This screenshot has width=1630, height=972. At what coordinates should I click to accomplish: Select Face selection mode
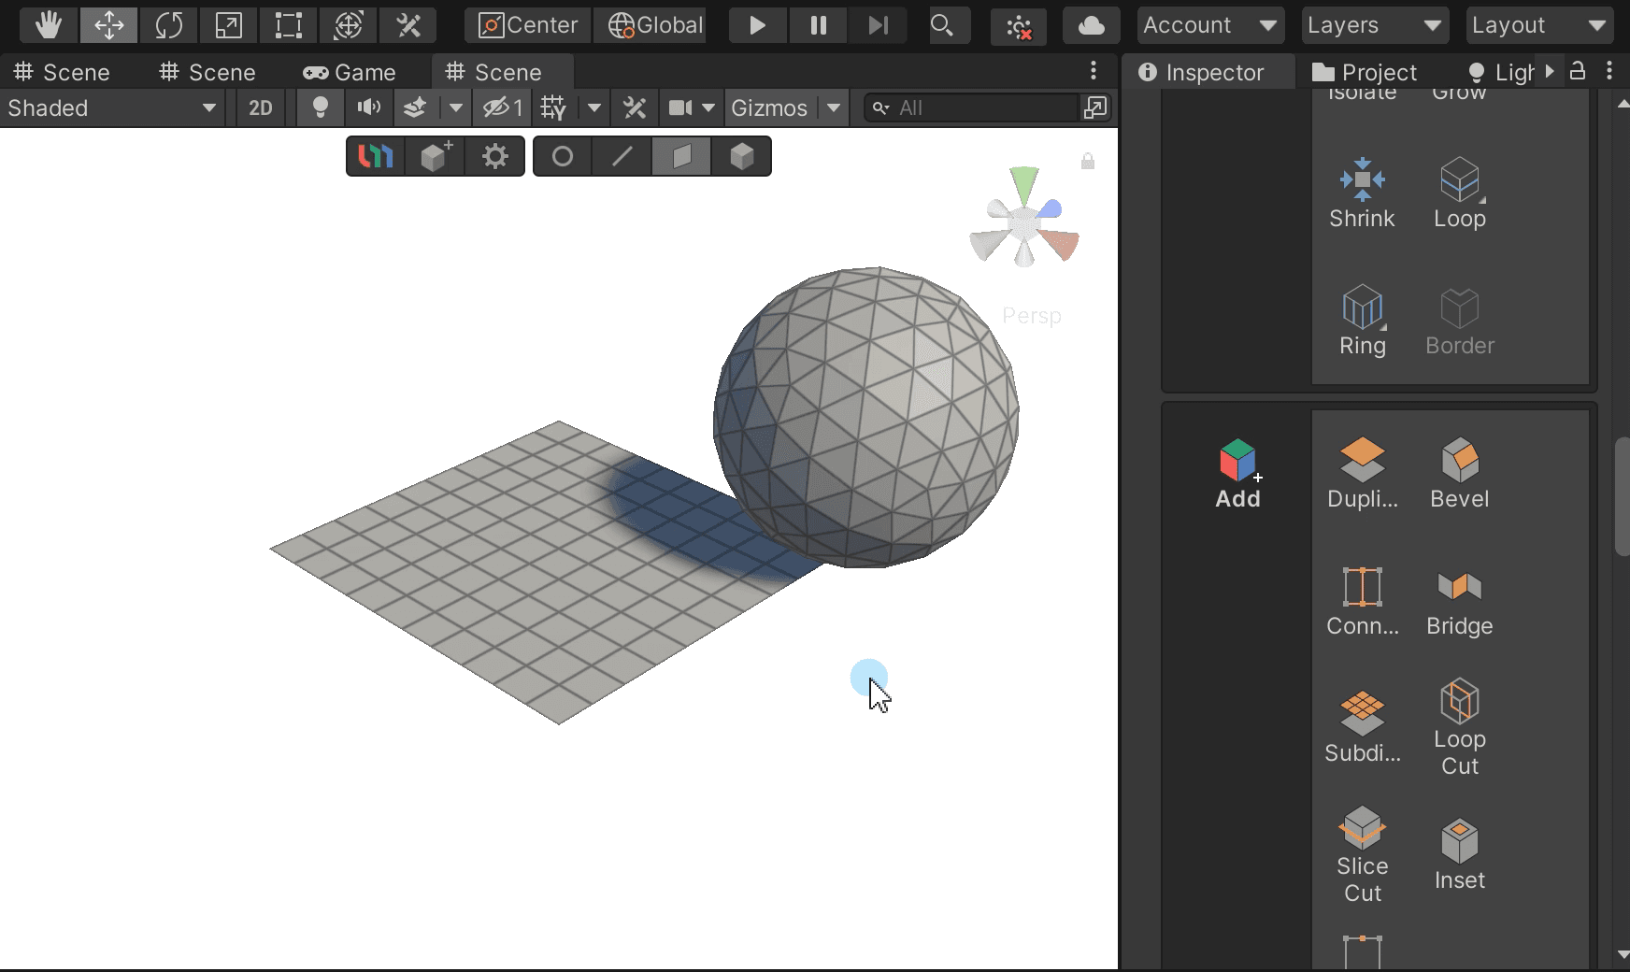(x=682, y=156)
